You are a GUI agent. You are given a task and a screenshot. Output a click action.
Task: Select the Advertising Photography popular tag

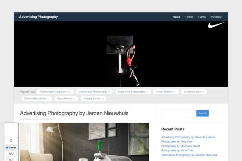55,92
